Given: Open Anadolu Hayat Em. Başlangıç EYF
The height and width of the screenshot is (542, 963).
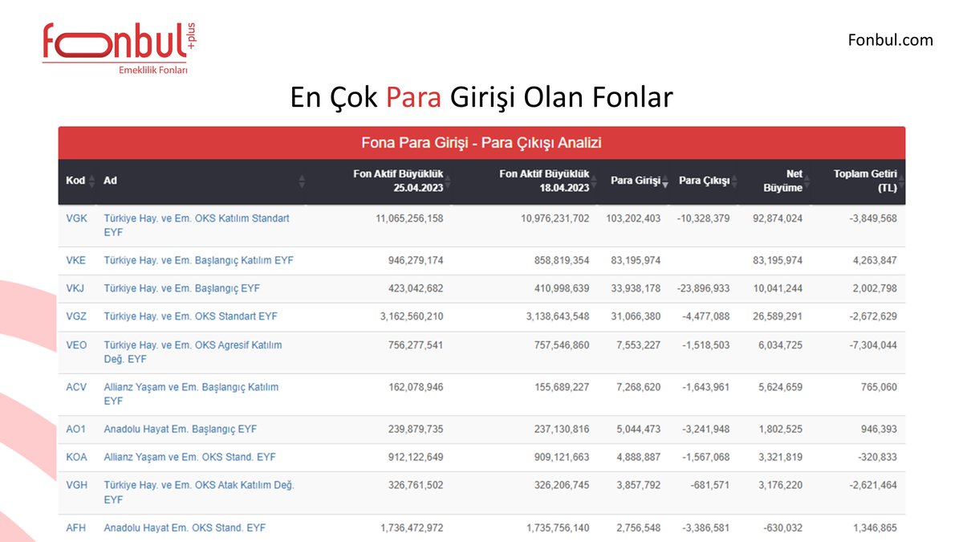Looking at the screenshot, I should pos(181,430).
